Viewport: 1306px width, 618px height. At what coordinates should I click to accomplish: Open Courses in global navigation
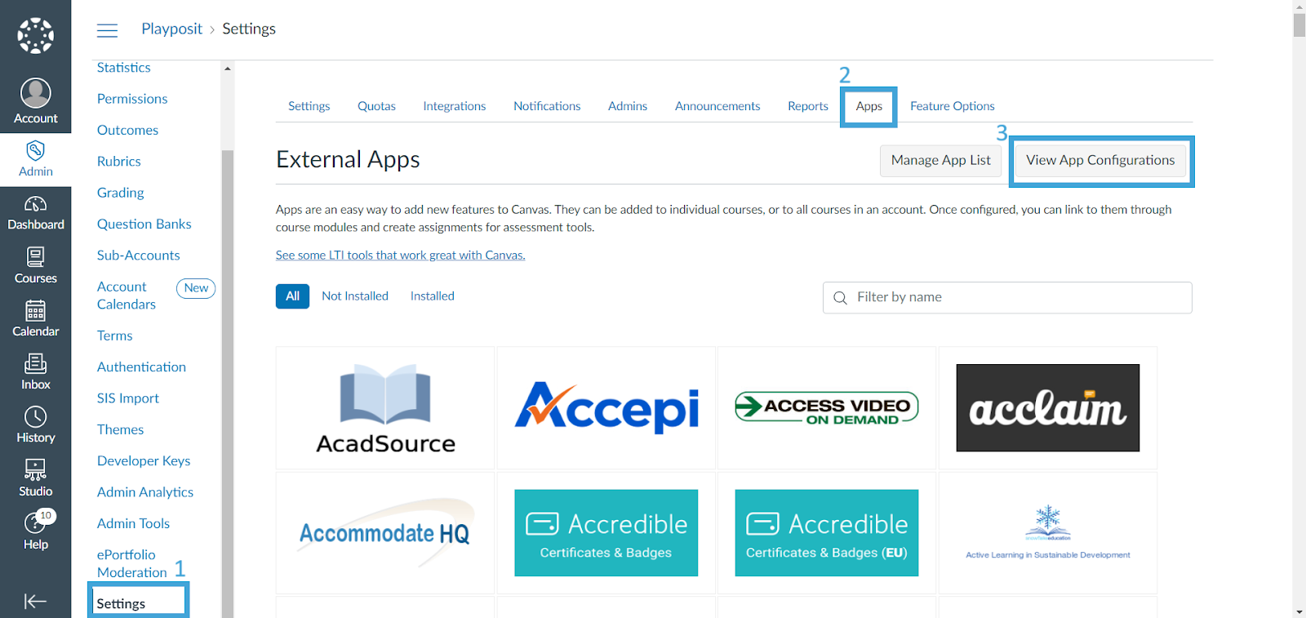coord(35,266)
